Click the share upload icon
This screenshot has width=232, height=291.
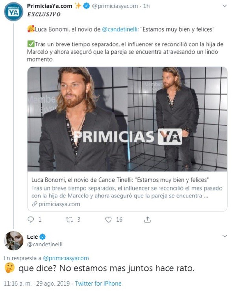[147, 219]
